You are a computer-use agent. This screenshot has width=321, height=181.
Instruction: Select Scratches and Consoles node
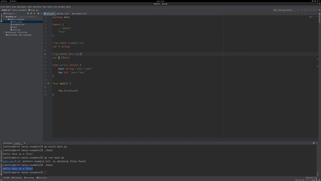[x=20, y=35]
